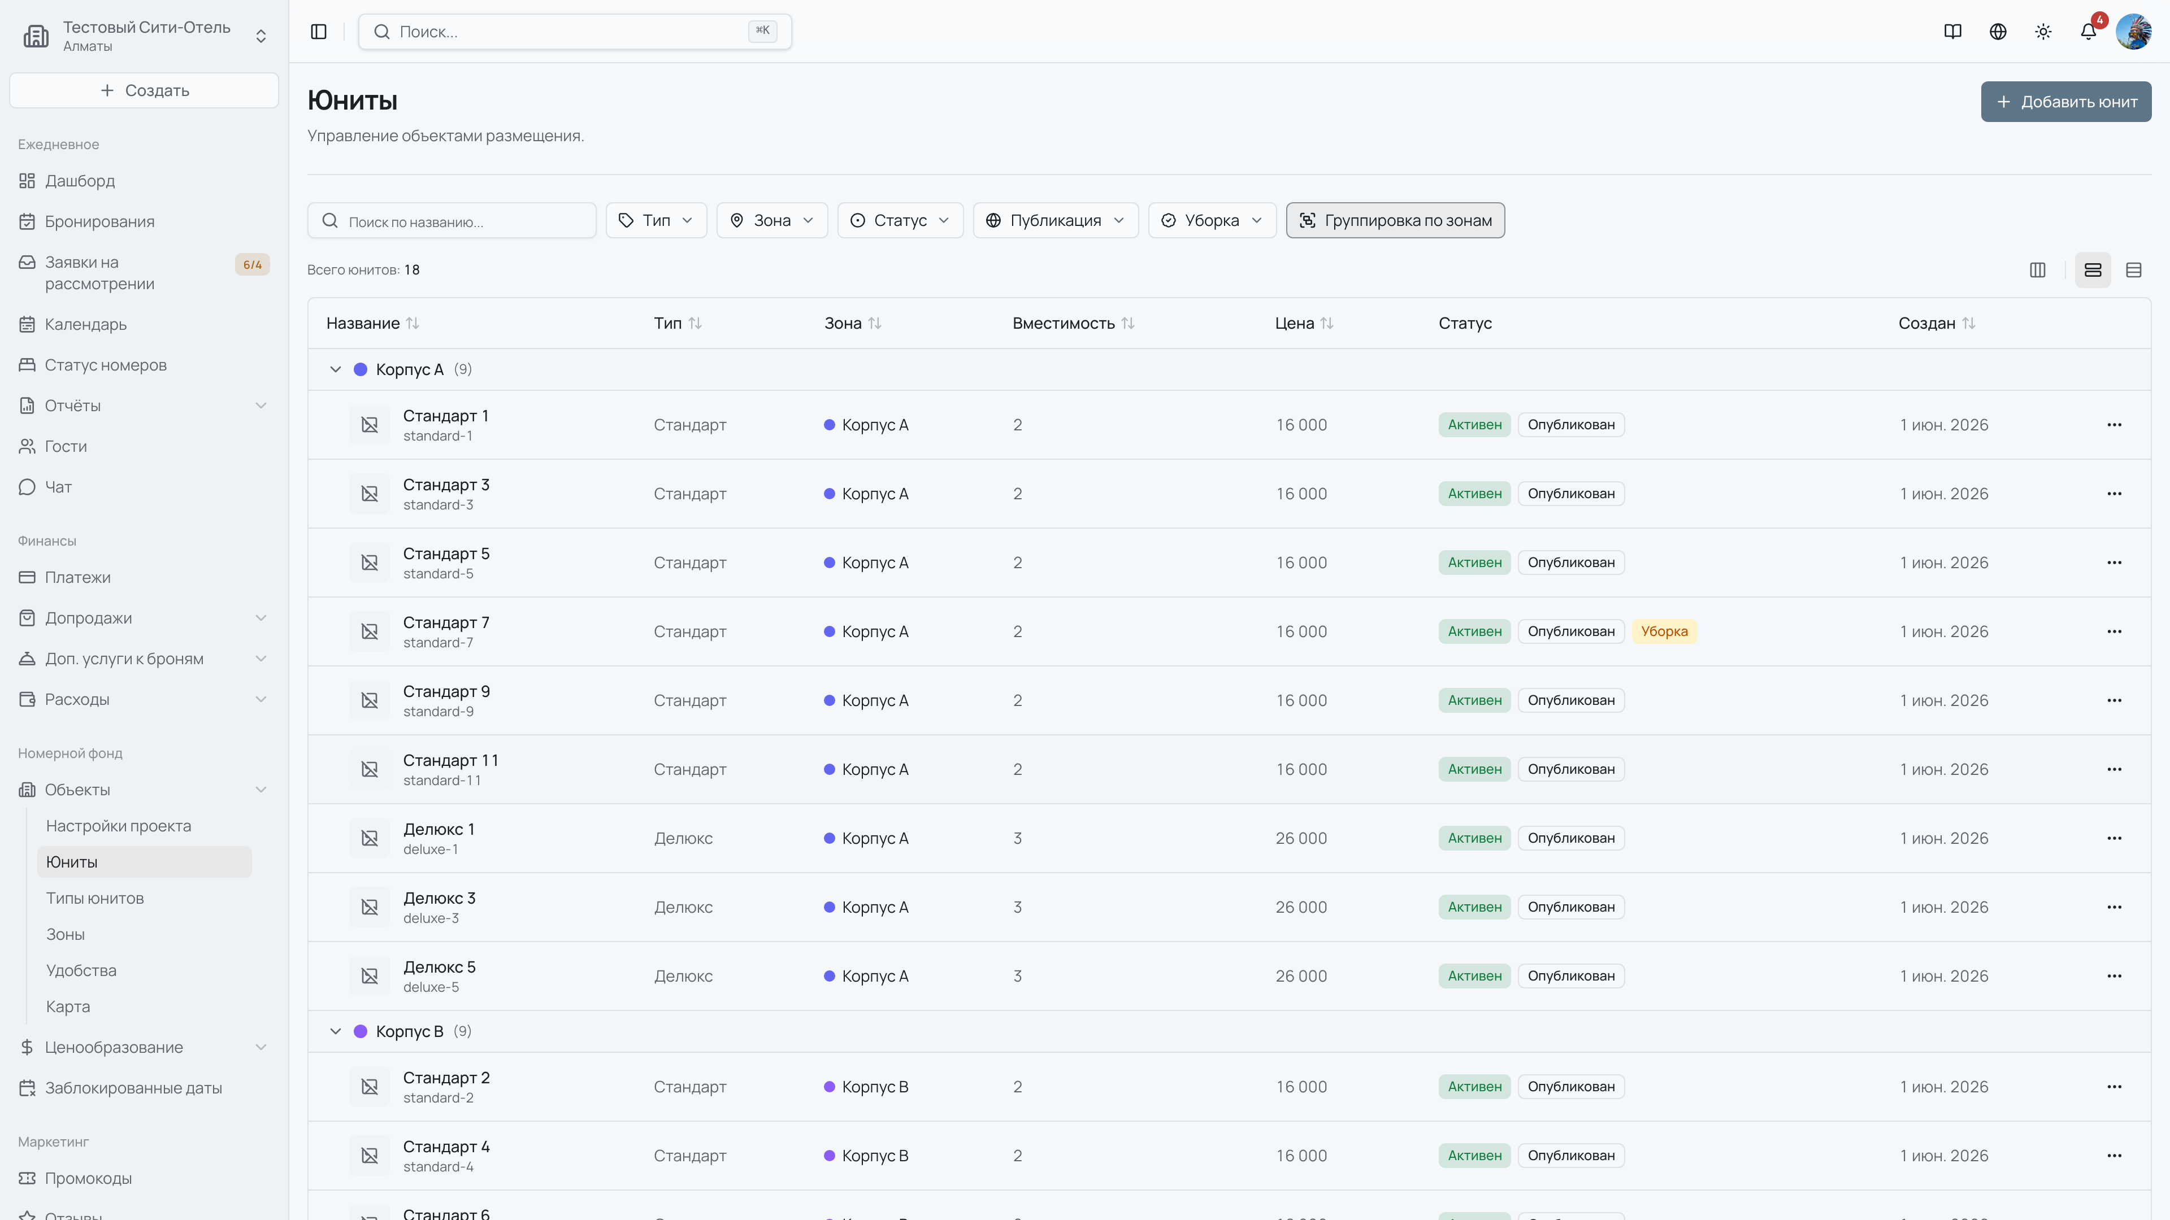Open actions menu for Делюкс 5

(x=2115, y=976)
